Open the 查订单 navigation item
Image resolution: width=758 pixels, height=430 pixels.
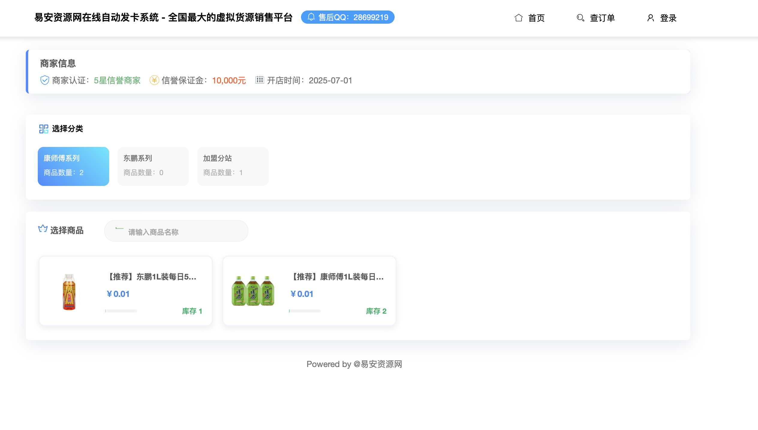(x=602, y=18)
